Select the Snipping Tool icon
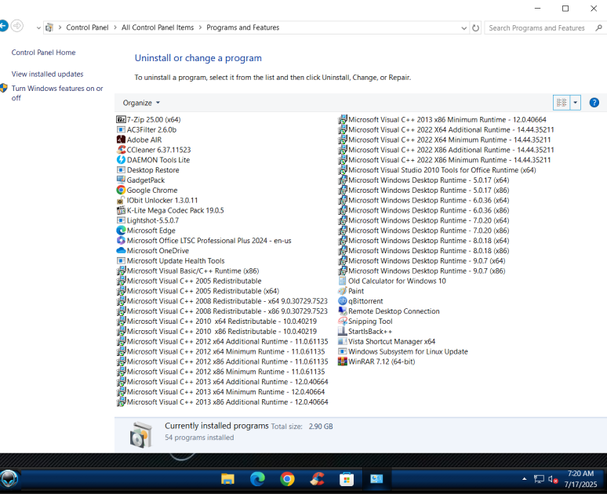Viewport: 607px width, 494px height. (x=343, y=321)
